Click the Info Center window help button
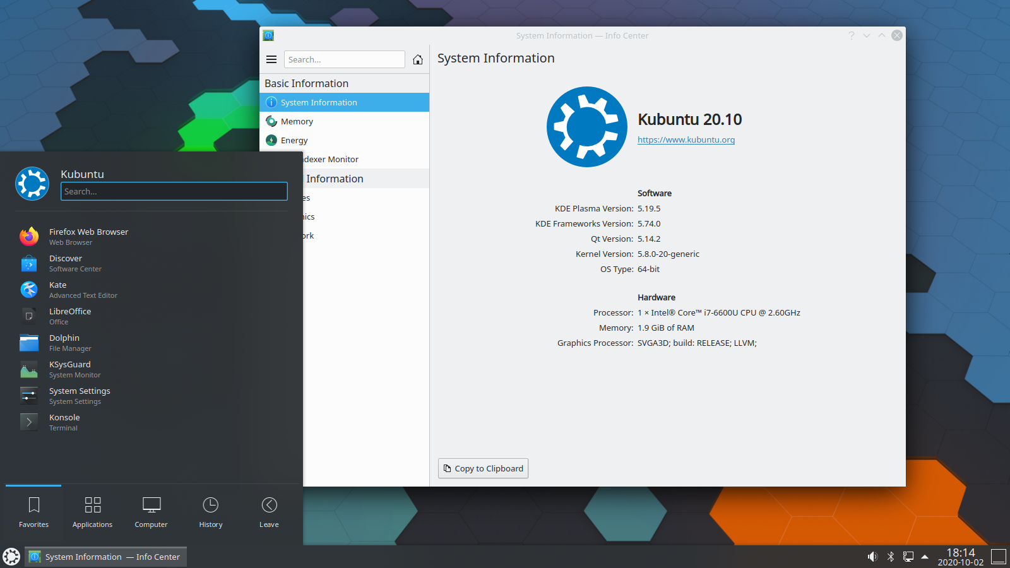The height and width of the screenshot is (568, 1010). click(852, 35)
